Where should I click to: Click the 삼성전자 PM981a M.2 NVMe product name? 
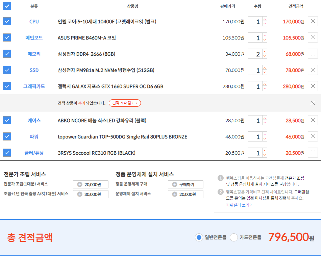[x=106, y=70]
